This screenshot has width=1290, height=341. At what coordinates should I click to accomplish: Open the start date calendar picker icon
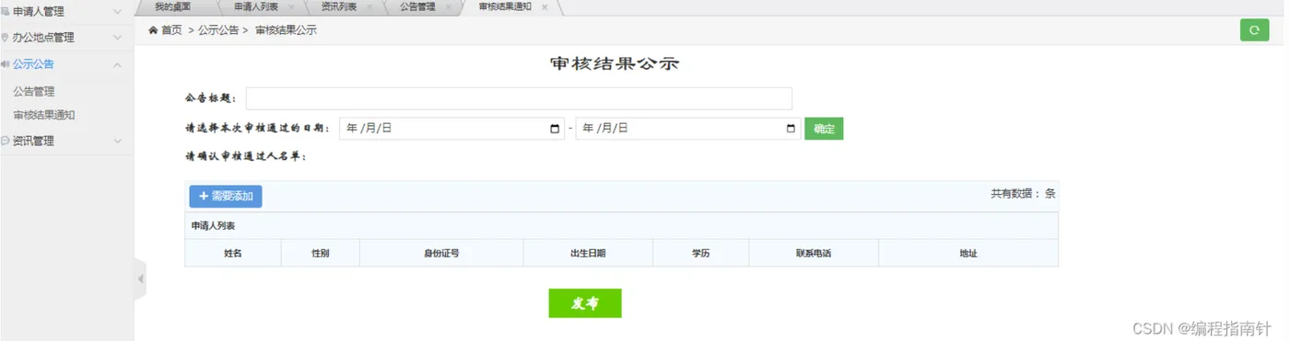(x=555, y=129)
